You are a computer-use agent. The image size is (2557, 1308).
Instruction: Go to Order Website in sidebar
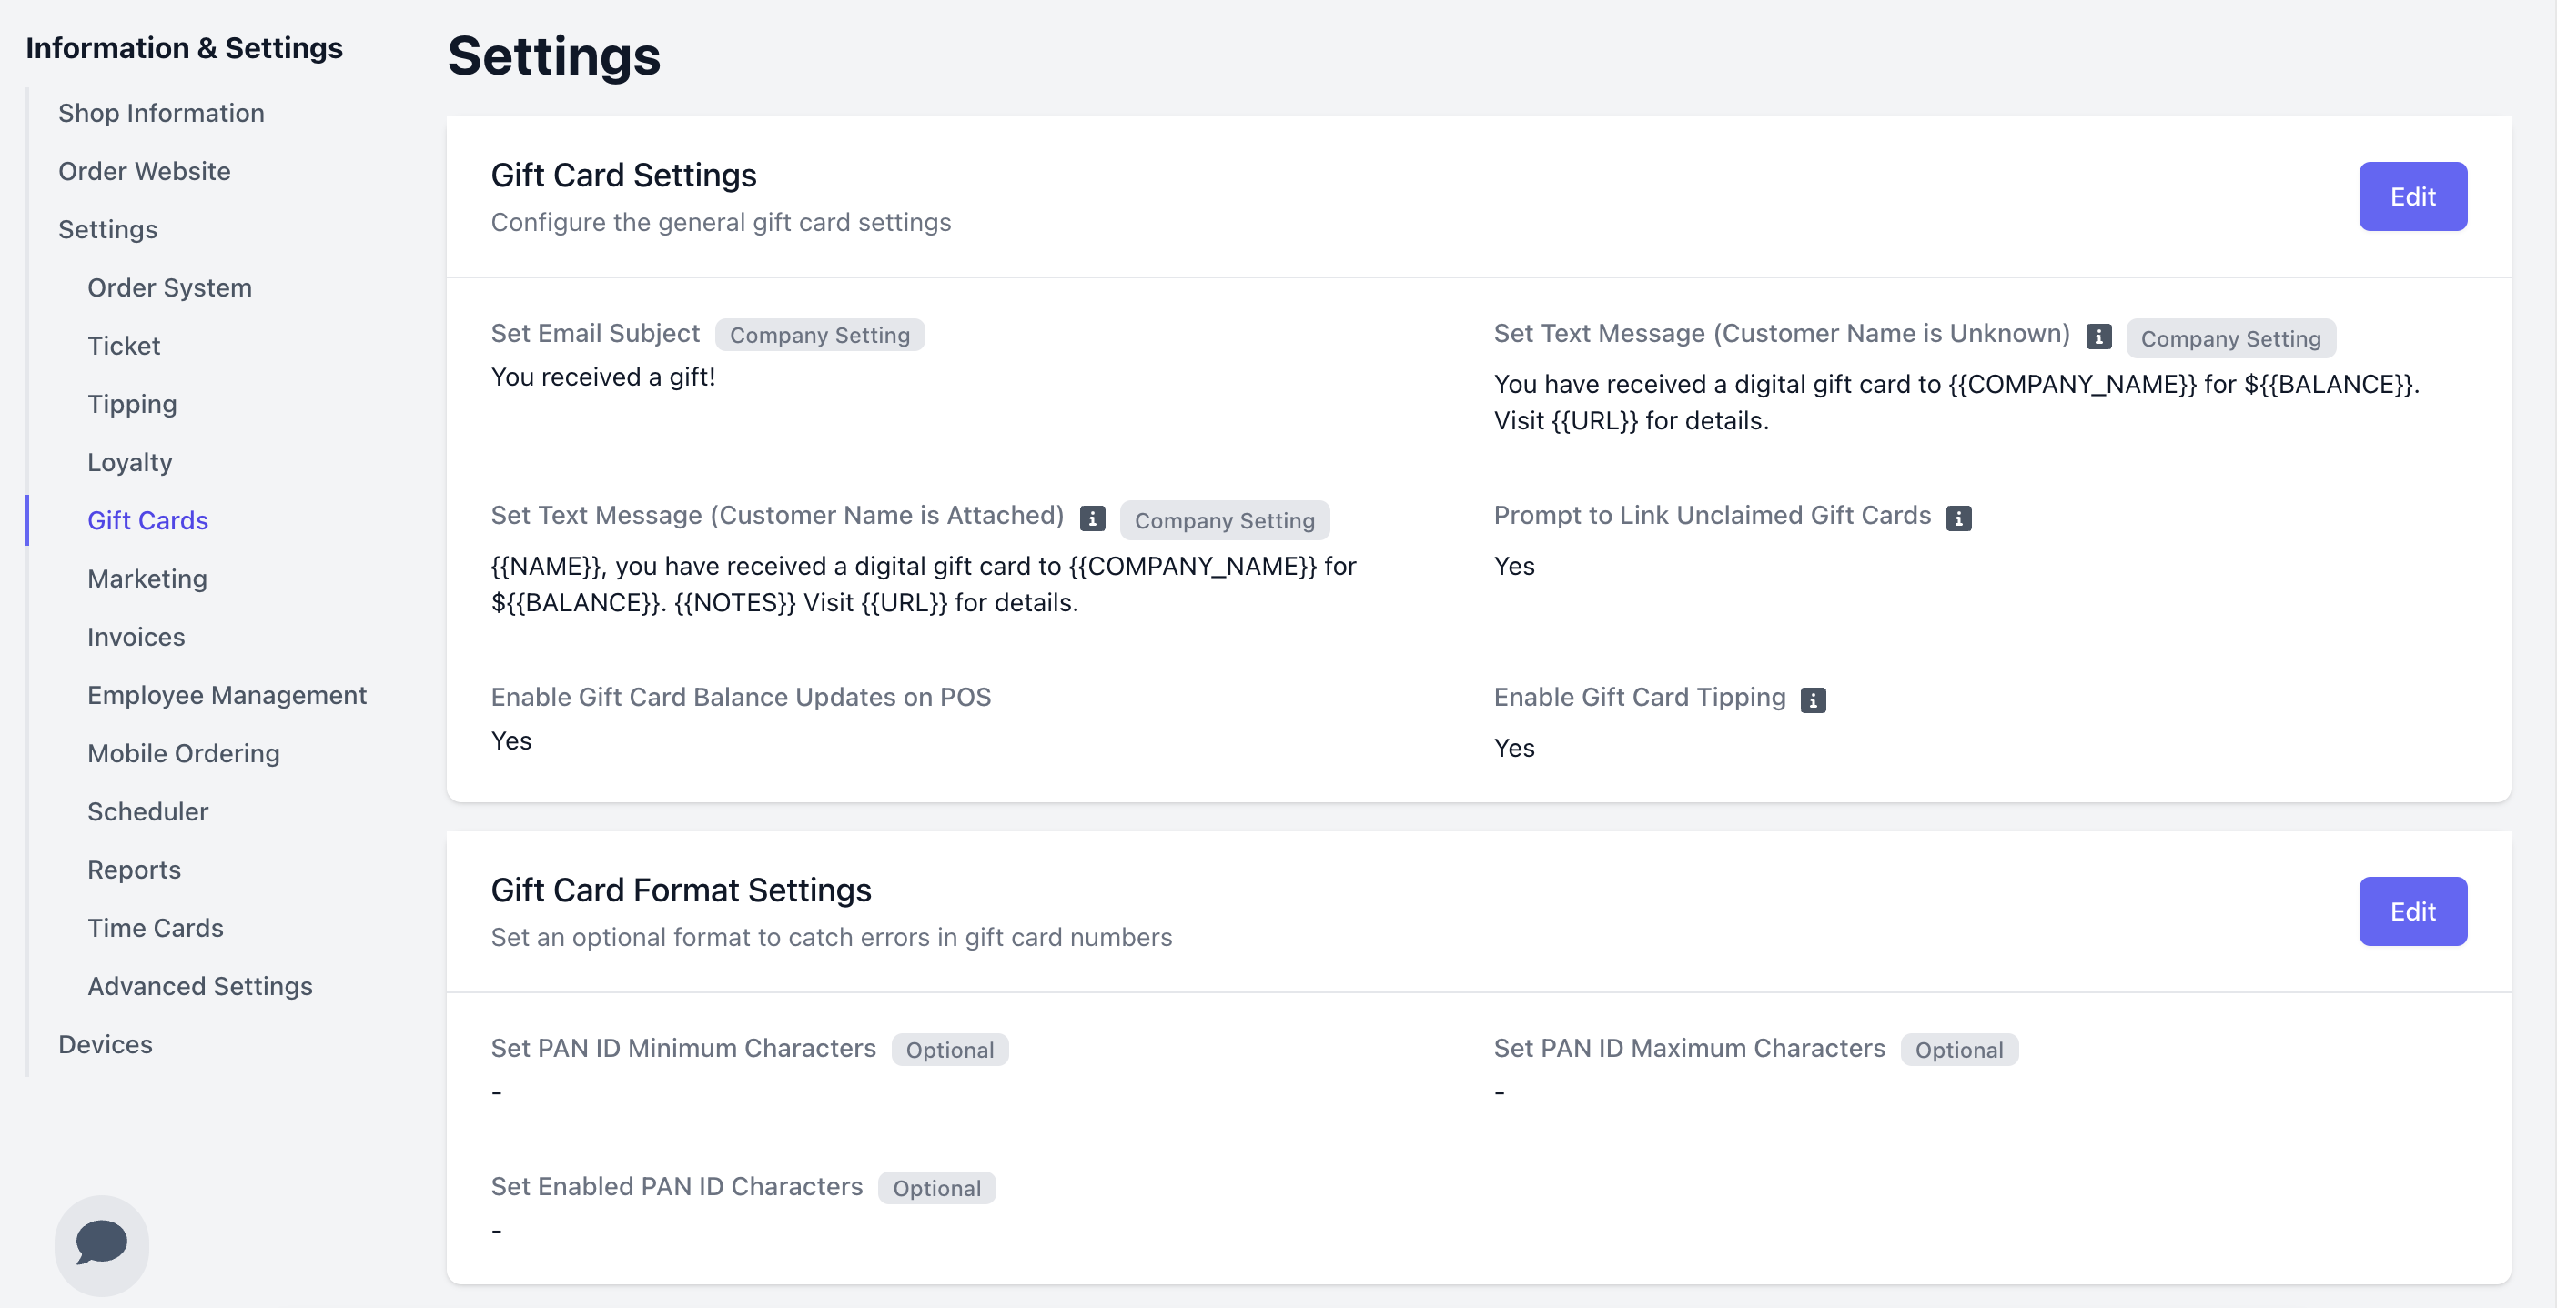click(144, 172)
